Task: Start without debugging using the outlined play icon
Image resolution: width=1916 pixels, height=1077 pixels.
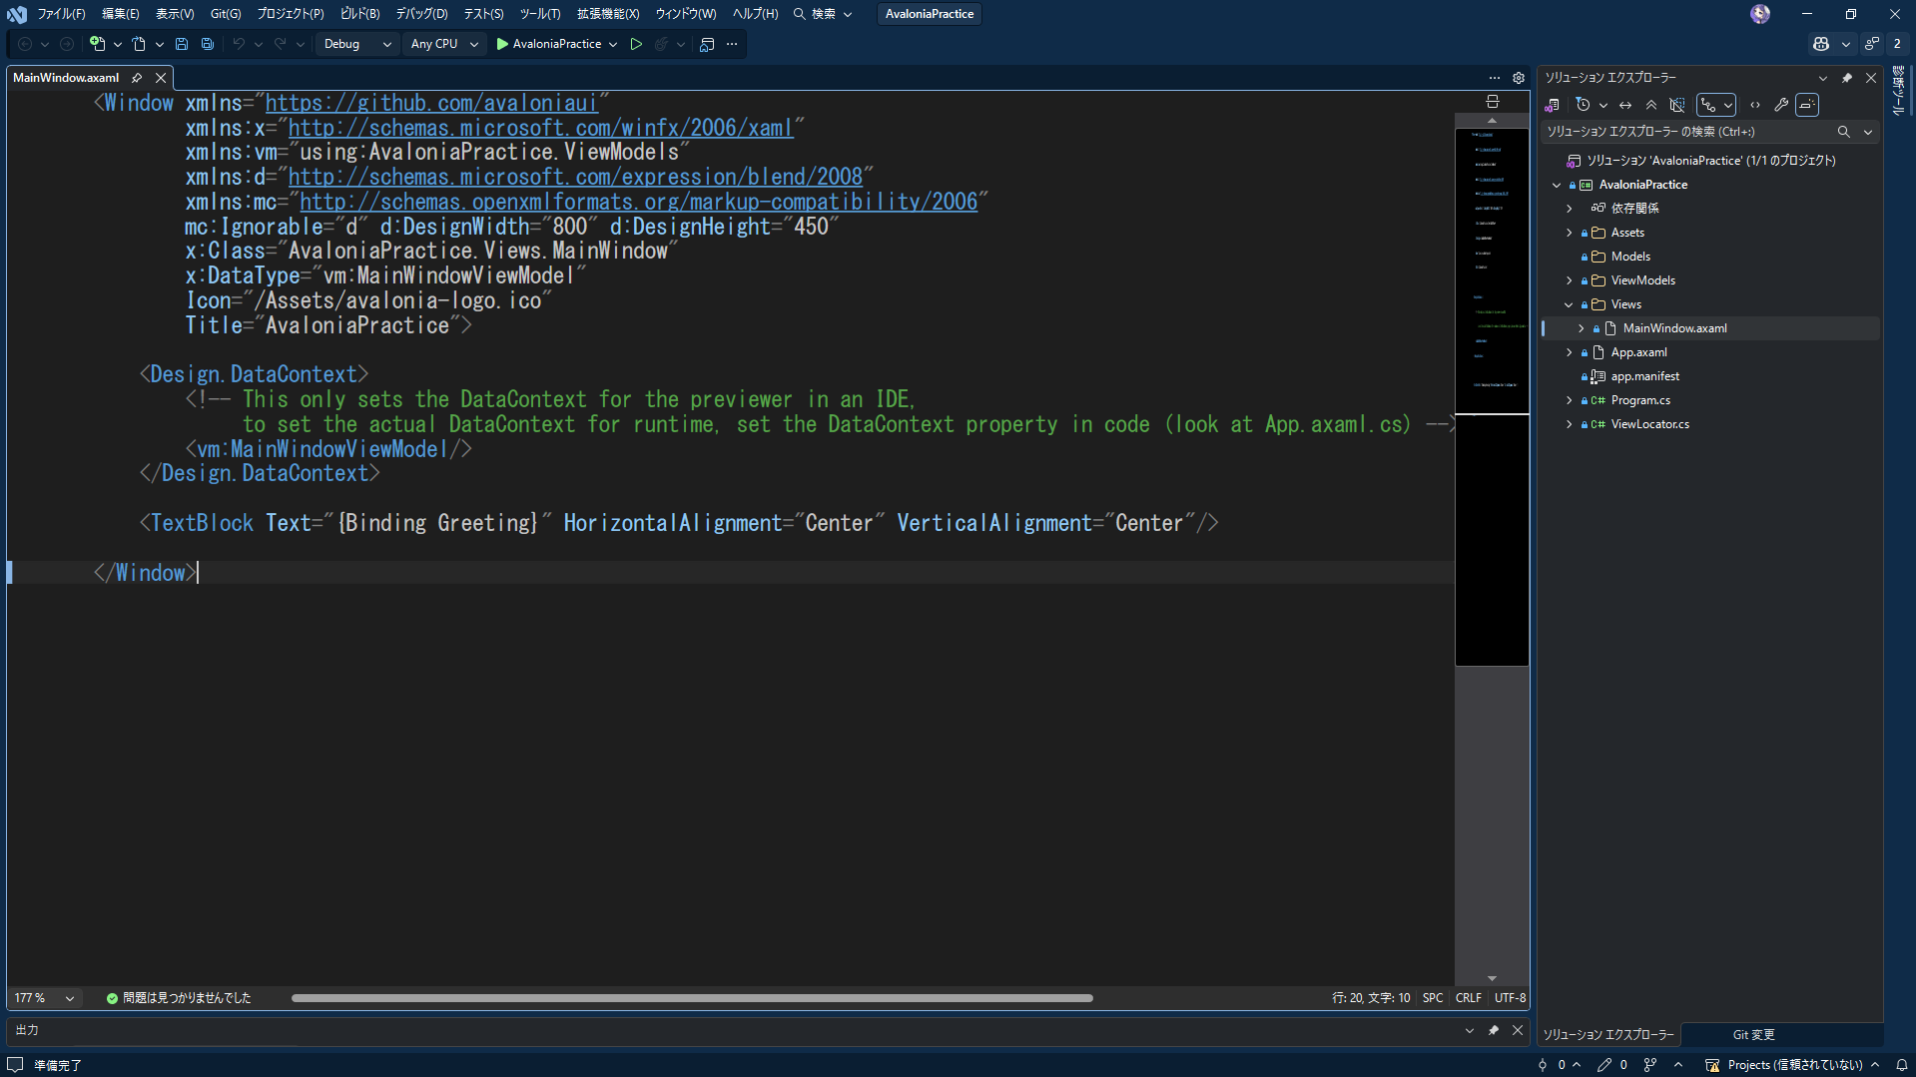Action: (636, 44)
